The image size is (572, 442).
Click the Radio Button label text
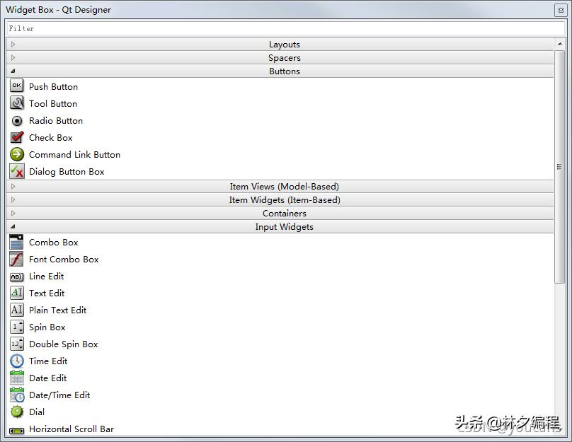(56, 121)
